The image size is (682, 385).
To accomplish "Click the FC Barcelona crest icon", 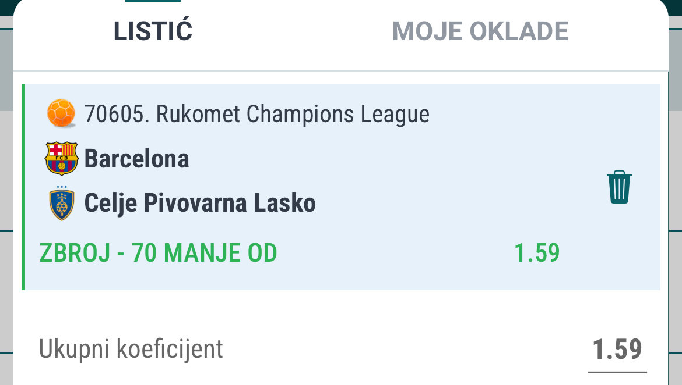I will point(61,158).
